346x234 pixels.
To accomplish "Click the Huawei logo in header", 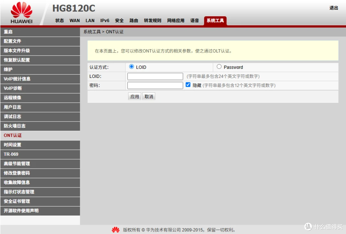I will pyautogui.click(x=21, y=13).
